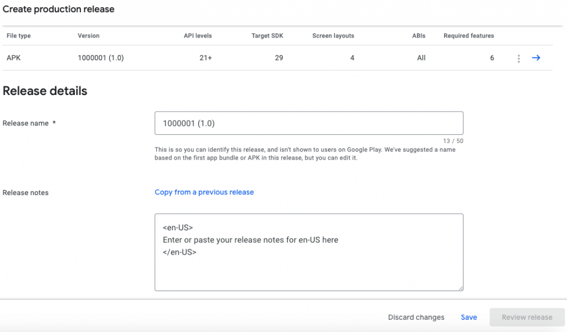
Task: Select the ABIs column header
Action: [x=419, y=36]
